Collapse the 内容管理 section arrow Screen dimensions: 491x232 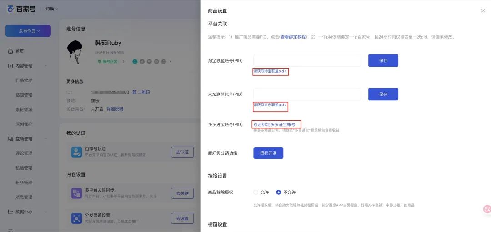(46, 66)
